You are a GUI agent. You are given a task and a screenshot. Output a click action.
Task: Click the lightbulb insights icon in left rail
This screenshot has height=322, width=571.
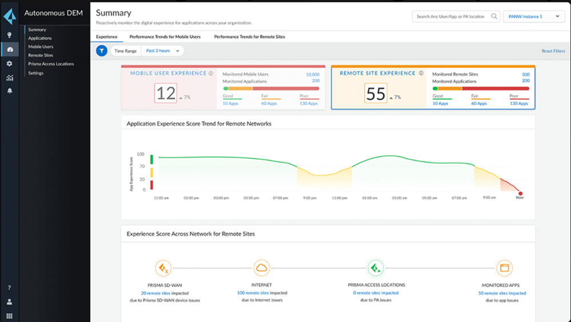tap(9, 35)
